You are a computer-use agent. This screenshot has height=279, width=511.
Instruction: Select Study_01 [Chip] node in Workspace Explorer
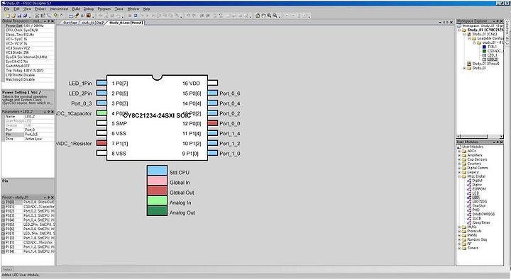pos(484,34)
